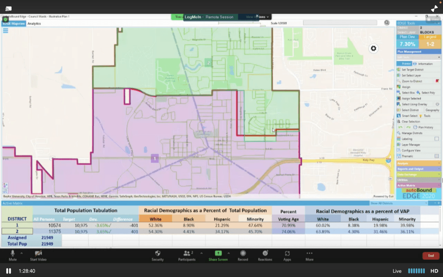Select the Select Box tool icon
Screen dimensions: 443x277
coord(399,93)
